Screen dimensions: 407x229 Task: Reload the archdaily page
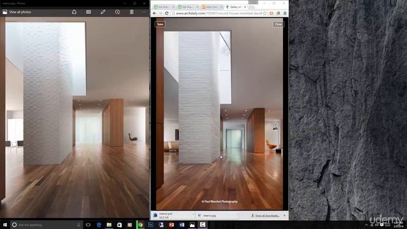(167, 13)
